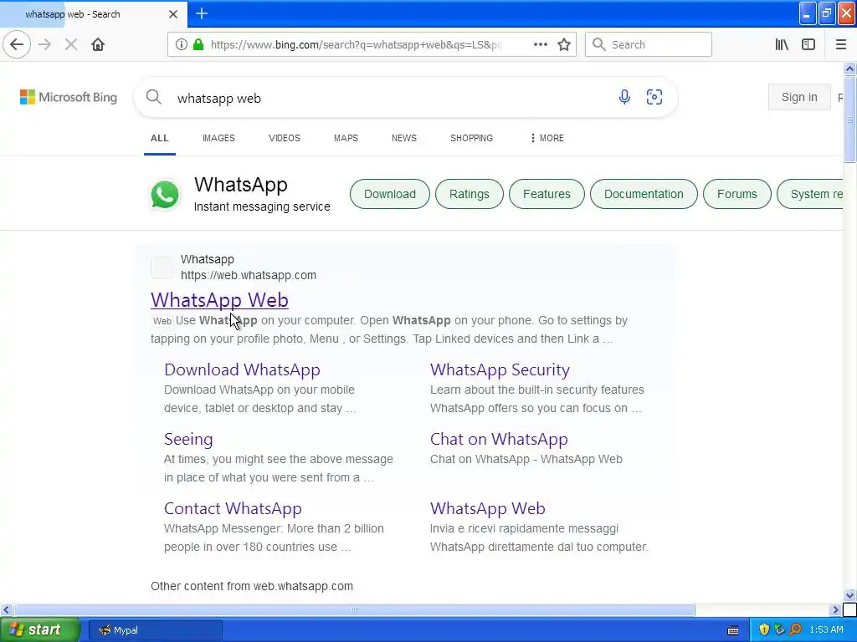Viewport: 857px width, 642px height.
Task: Click the security shield tray icon
Action: pos(764,630)
